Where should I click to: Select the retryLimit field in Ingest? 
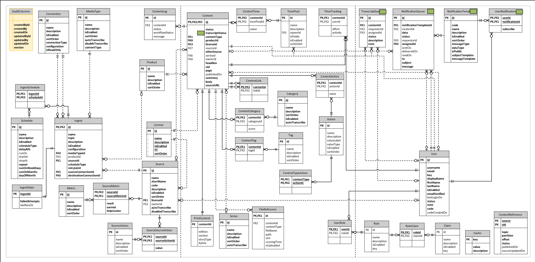[x=74, y=168]
